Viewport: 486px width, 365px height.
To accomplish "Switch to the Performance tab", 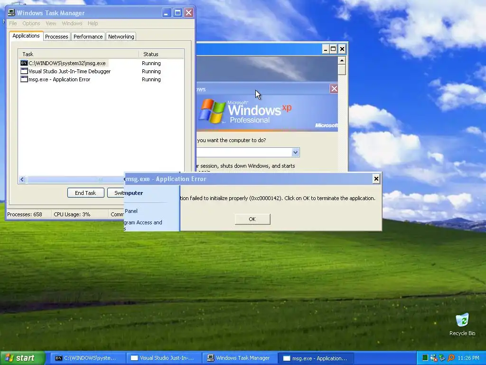I will coord(88,36).
